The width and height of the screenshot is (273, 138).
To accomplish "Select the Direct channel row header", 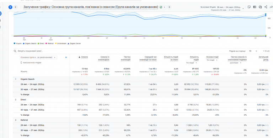I will point(23,100).
